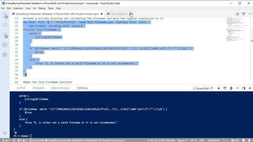Open the Tasks menu
The width and height of the screenshot is (253, 142).
click(x=51, y=8)
